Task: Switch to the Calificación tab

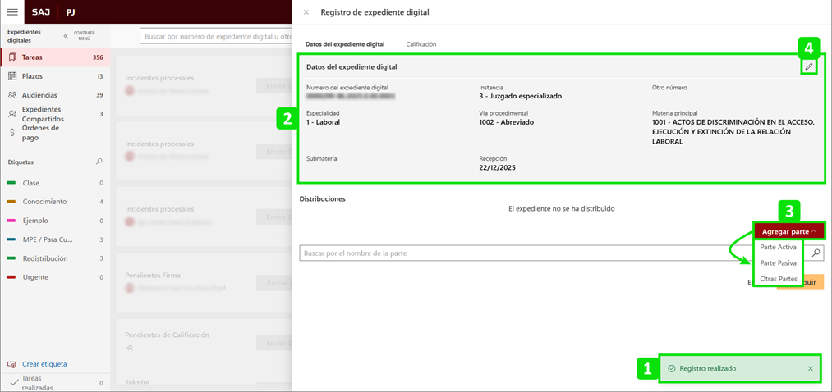Action: point(421,44)
